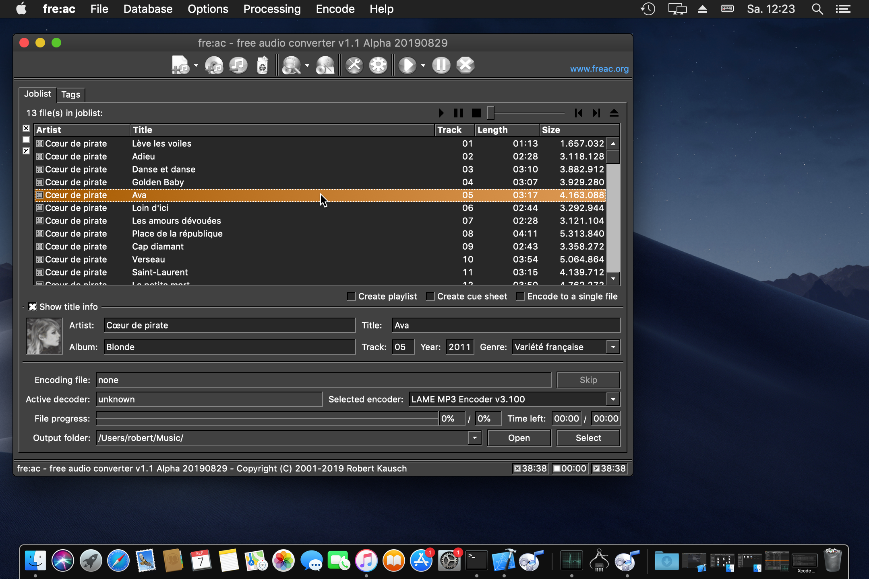Screen dimensions: 869x579
Task: Sort joblist by Length column header
Action: [x=507, y=130]
